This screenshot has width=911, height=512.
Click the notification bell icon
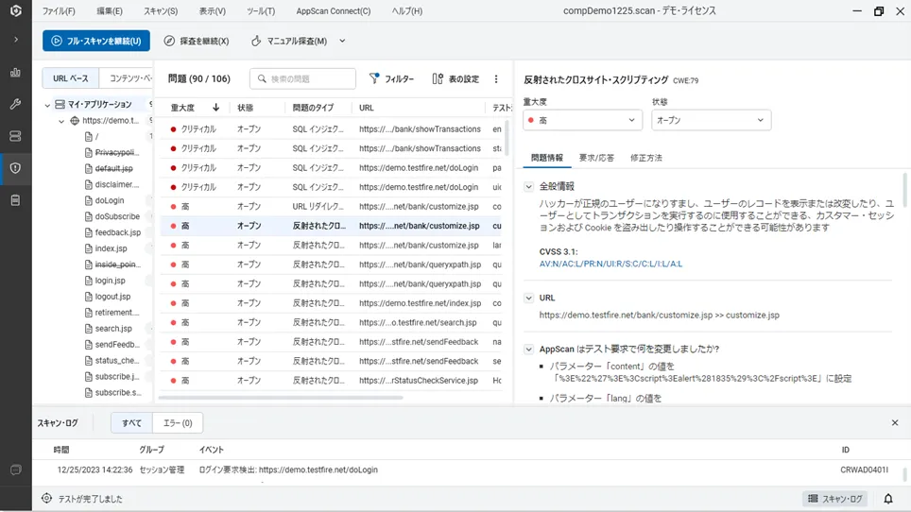point(888,499)
